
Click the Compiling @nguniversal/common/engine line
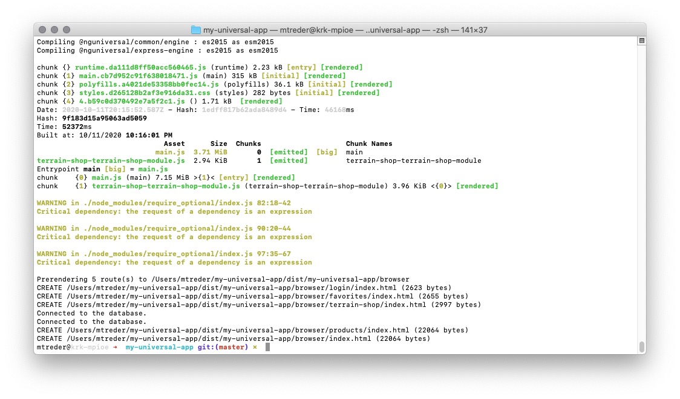click(155, 42)
